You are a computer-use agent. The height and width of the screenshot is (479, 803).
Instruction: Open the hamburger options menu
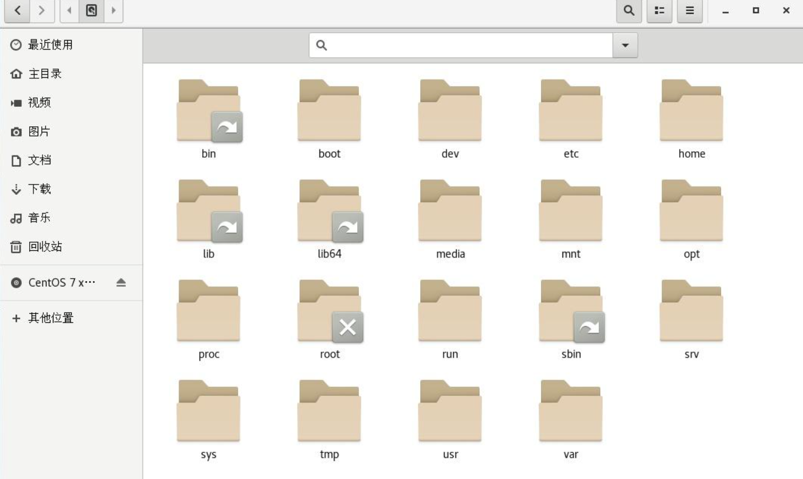tap(690, 11)
